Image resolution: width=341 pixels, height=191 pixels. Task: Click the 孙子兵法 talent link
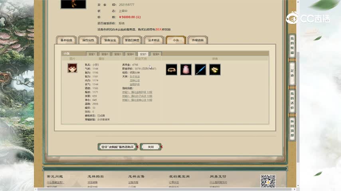pos(135,76)
